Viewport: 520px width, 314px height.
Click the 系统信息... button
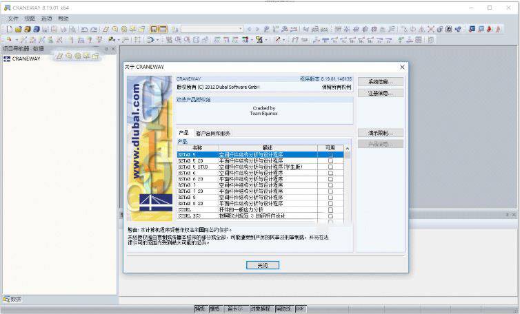pos(380,81)
